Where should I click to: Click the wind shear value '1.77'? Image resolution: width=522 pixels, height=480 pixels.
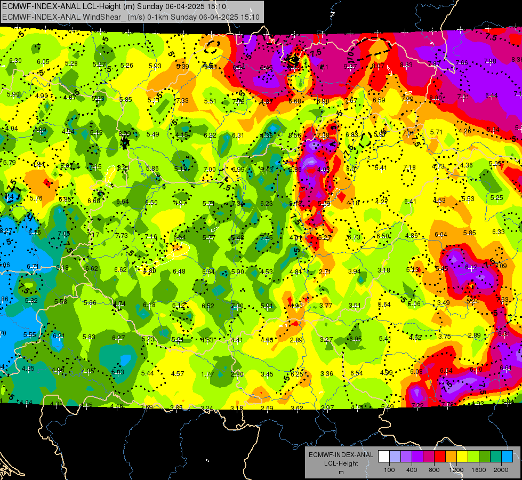[207, 374]
